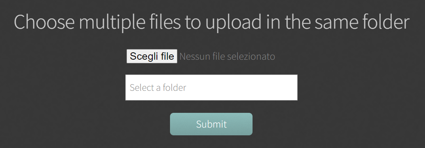Submit the upload form
425x148 pixels.
211,124
